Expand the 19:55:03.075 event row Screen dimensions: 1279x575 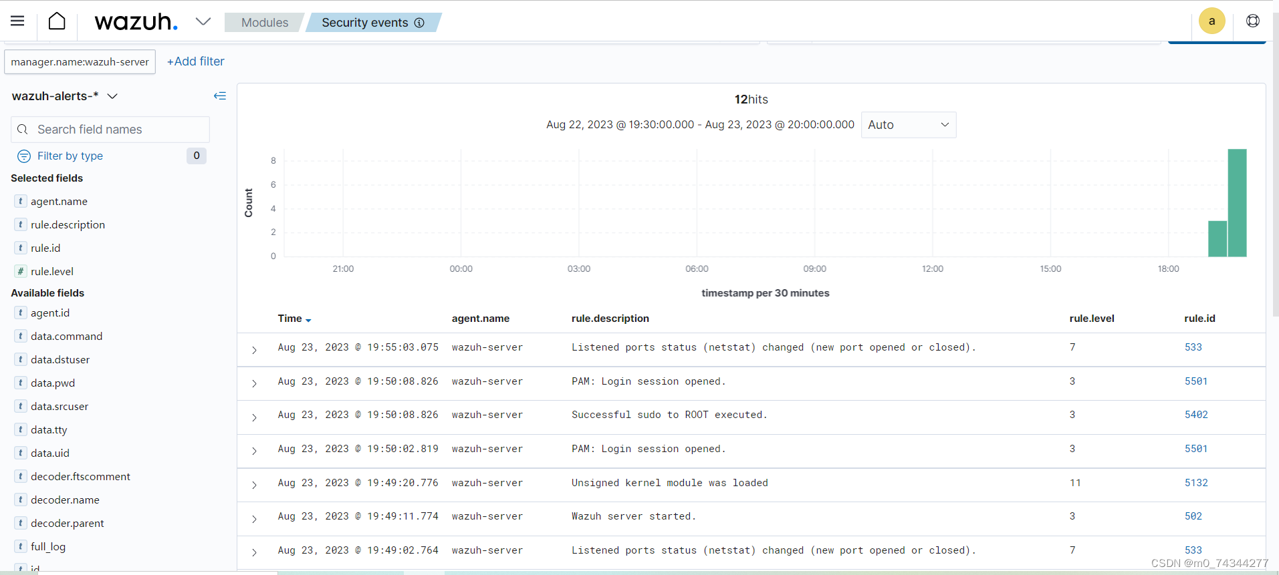(254, 350)
